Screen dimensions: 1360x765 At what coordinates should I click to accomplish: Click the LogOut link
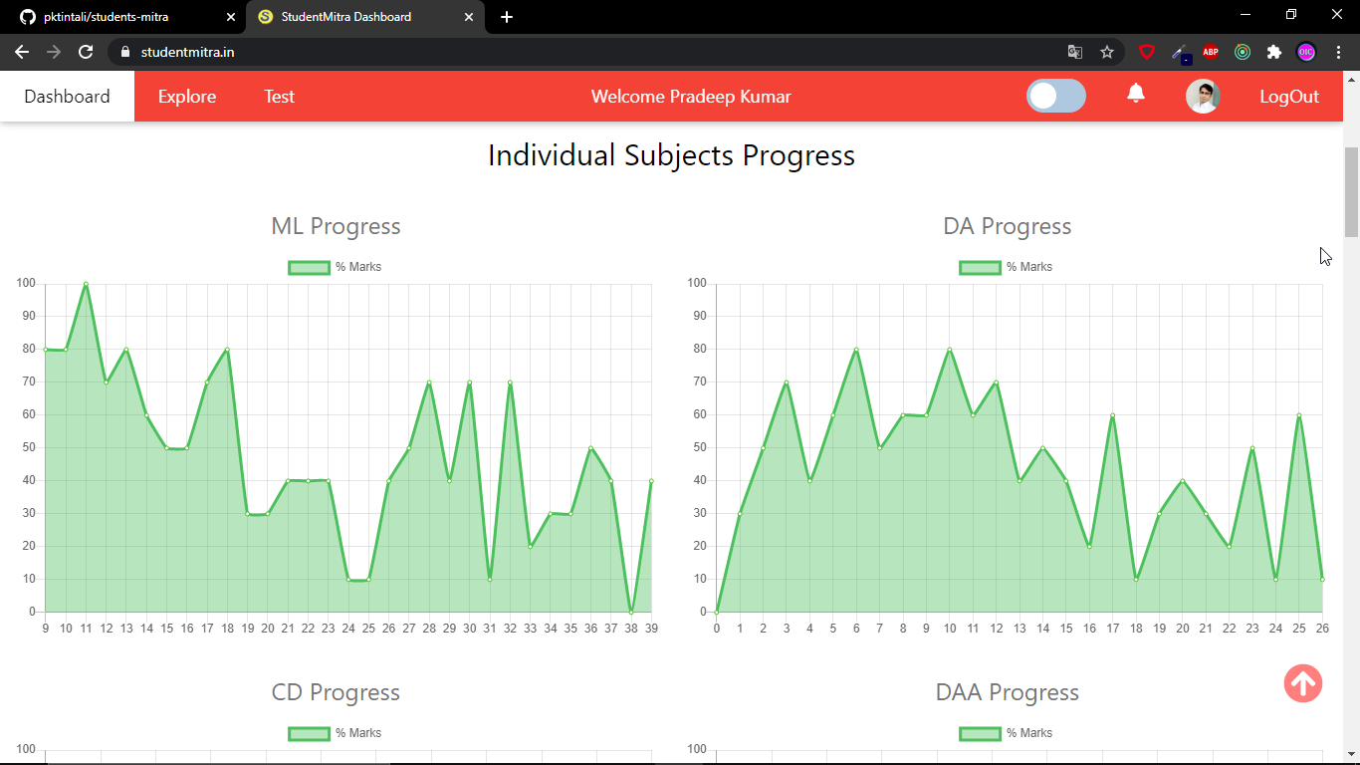pos(1289,97)
